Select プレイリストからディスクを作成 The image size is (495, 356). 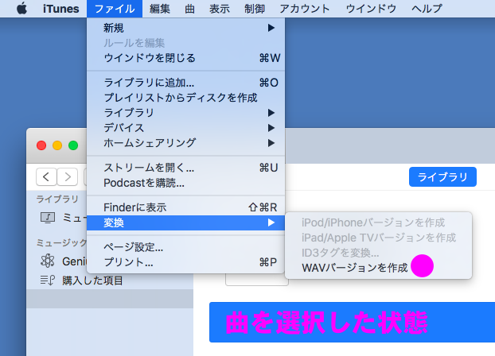pos(186,98)
